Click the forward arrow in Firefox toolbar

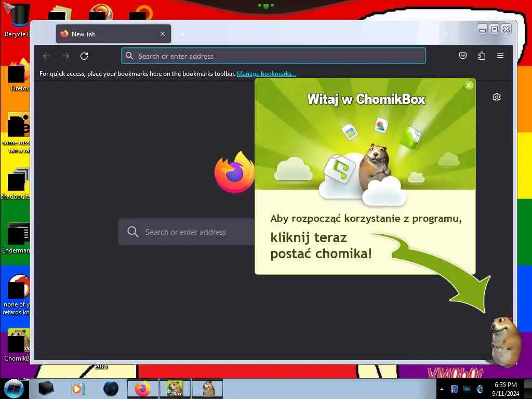coord(65,56)
